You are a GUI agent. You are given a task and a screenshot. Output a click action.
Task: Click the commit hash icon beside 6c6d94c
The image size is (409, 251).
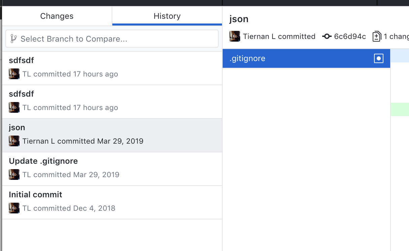(x=327, y=36)
